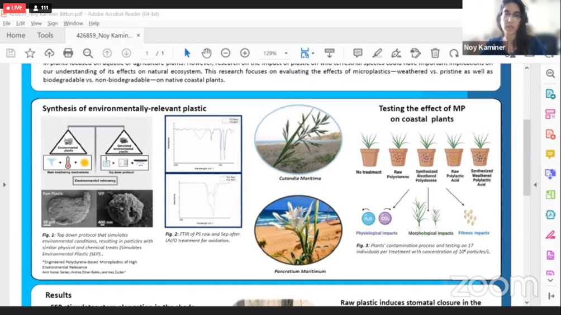Click the fit page scrolling icon
The image size is (561, 315).
point(305,53)
